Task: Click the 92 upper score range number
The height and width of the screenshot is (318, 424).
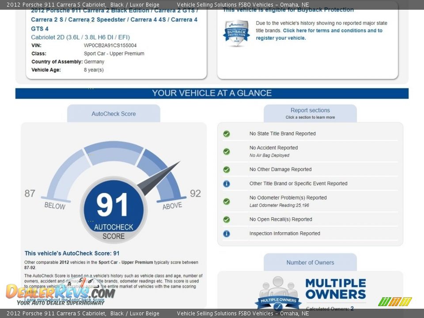Action: [195, 193]
